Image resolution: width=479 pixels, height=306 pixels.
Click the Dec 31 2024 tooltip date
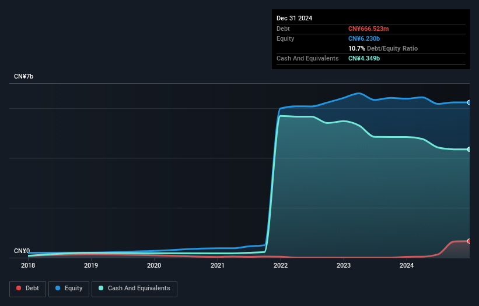(294, 18)
